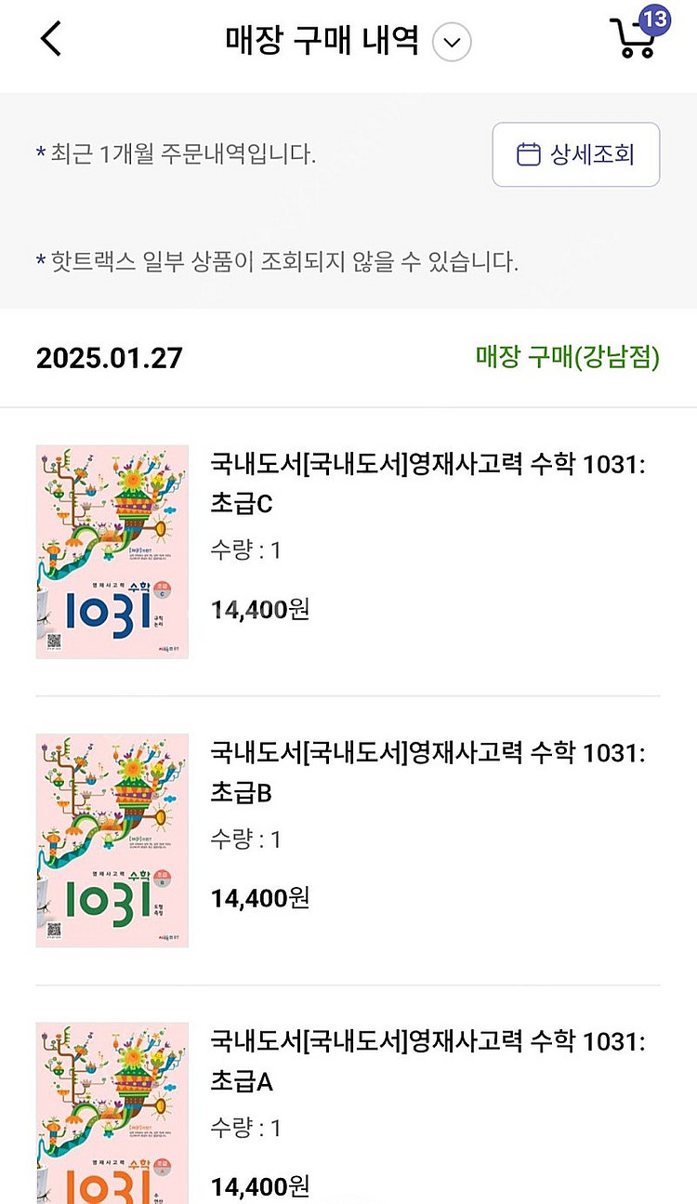Open the 초급B book cover thumbnail
The width and height of the screenshot is (697, 1204).
(x=112, y=840)
